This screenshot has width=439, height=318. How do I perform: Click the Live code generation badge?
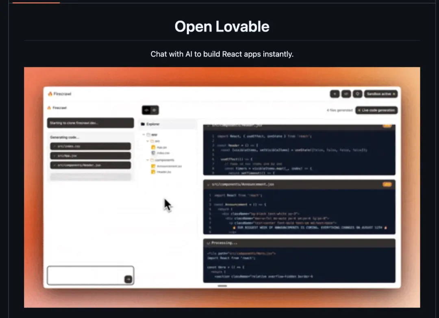(x=376, y=110)
